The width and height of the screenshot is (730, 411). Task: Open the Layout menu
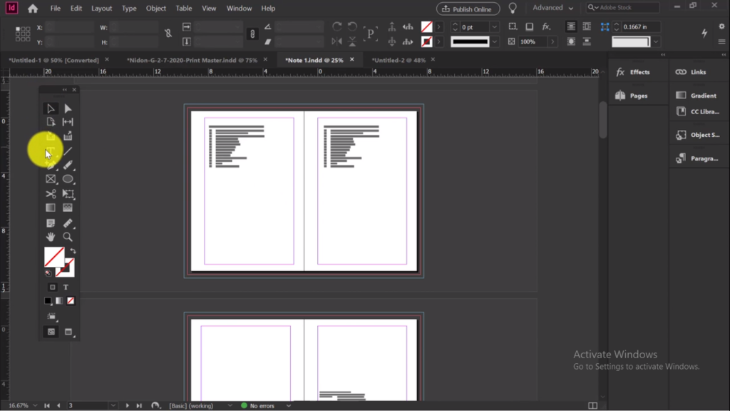[101, 9]
